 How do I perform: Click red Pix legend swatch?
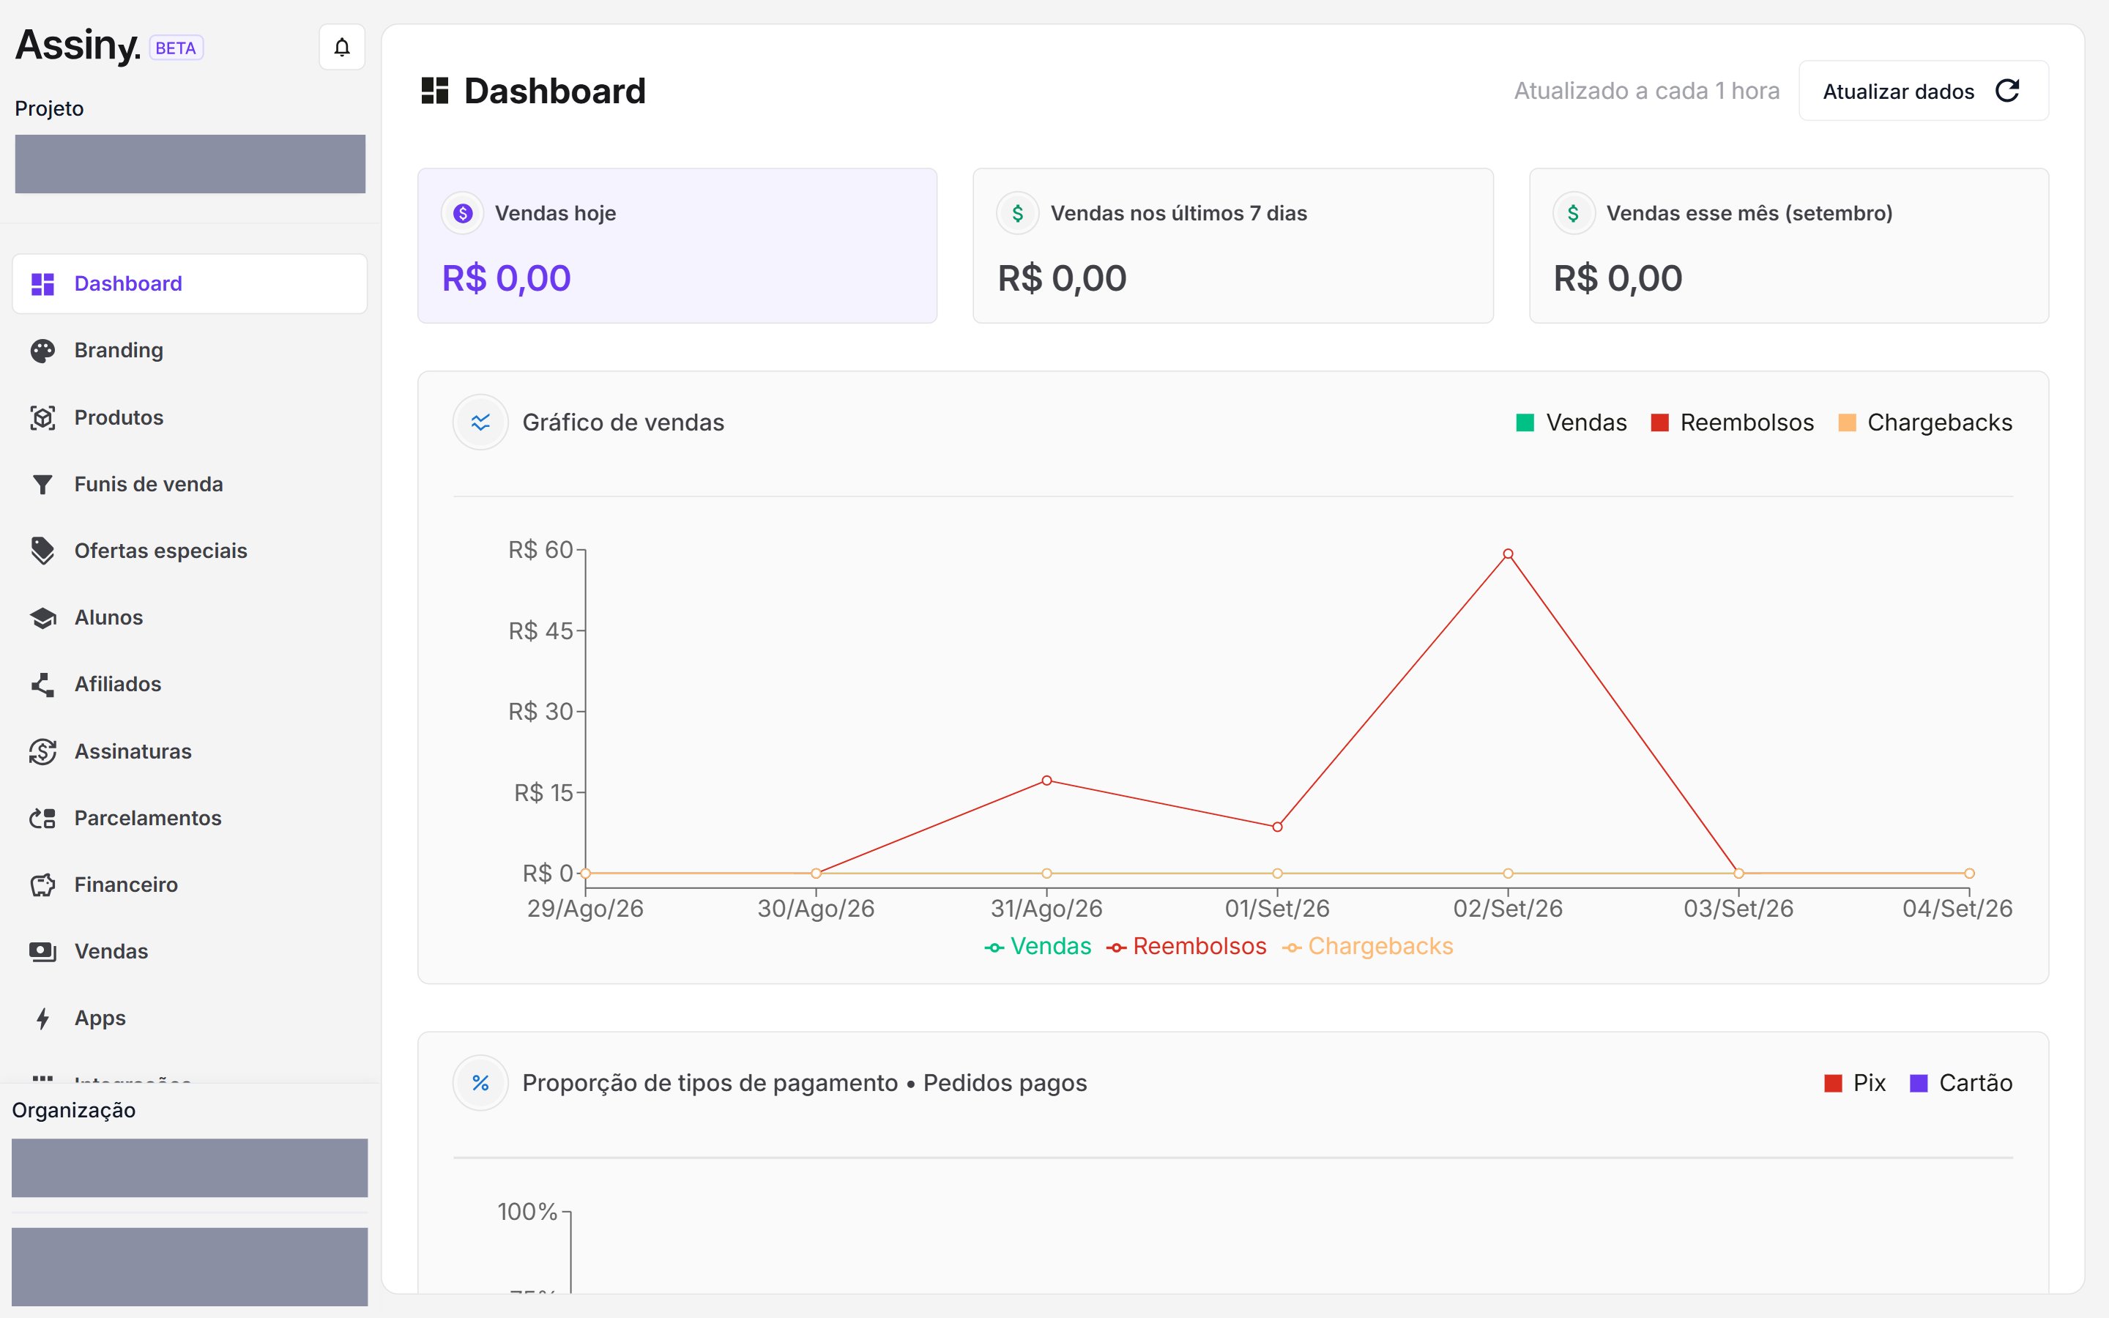point(1833,1084)
